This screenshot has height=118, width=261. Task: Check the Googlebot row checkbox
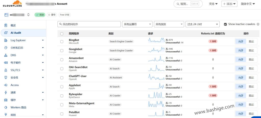click(62, 51)
